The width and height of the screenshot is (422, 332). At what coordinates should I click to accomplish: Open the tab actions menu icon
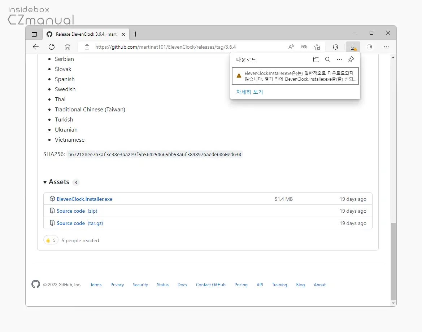[x=34, y=34]
